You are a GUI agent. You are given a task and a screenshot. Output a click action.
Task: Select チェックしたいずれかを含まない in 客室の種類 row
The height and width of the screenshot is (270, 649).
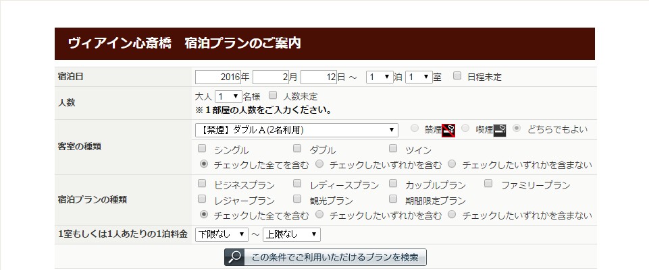(452, 164)
